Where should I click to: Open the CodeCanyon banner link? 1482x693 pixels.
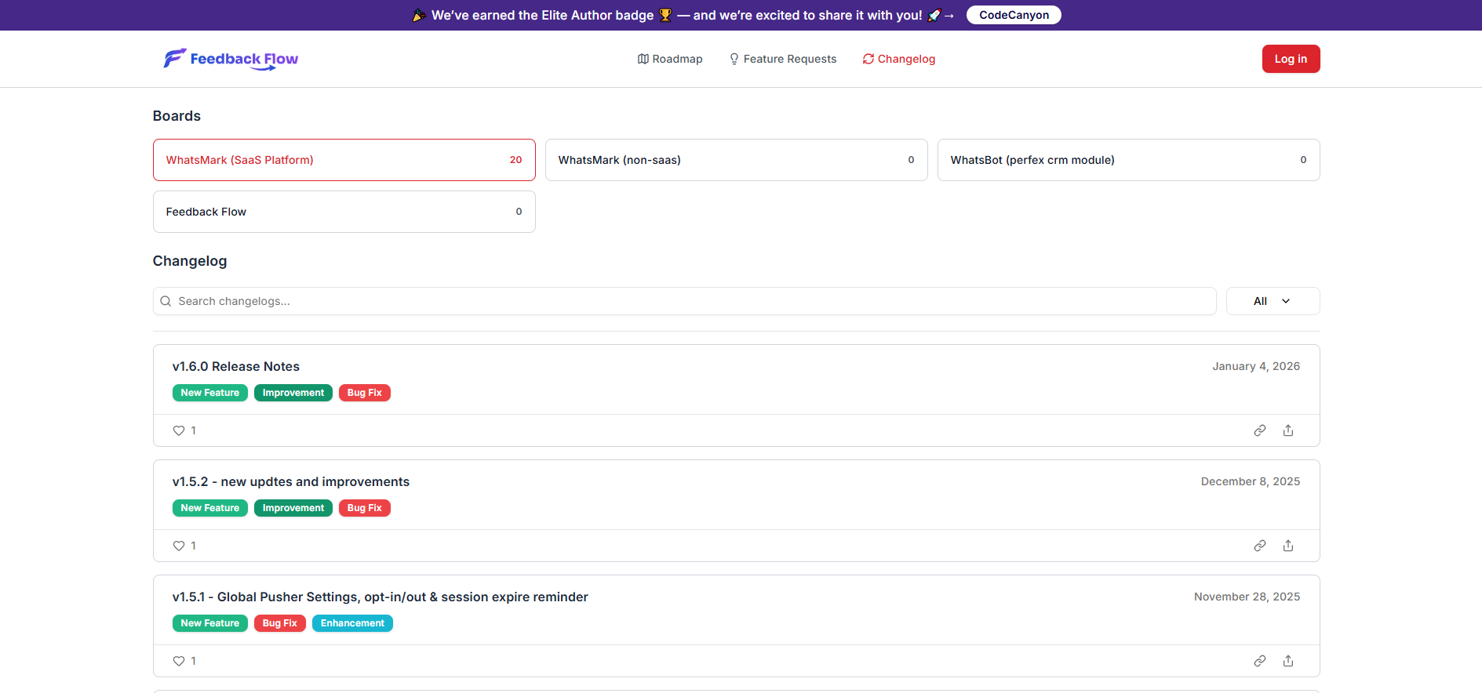pyautogui.click(x=1013, y=15)
